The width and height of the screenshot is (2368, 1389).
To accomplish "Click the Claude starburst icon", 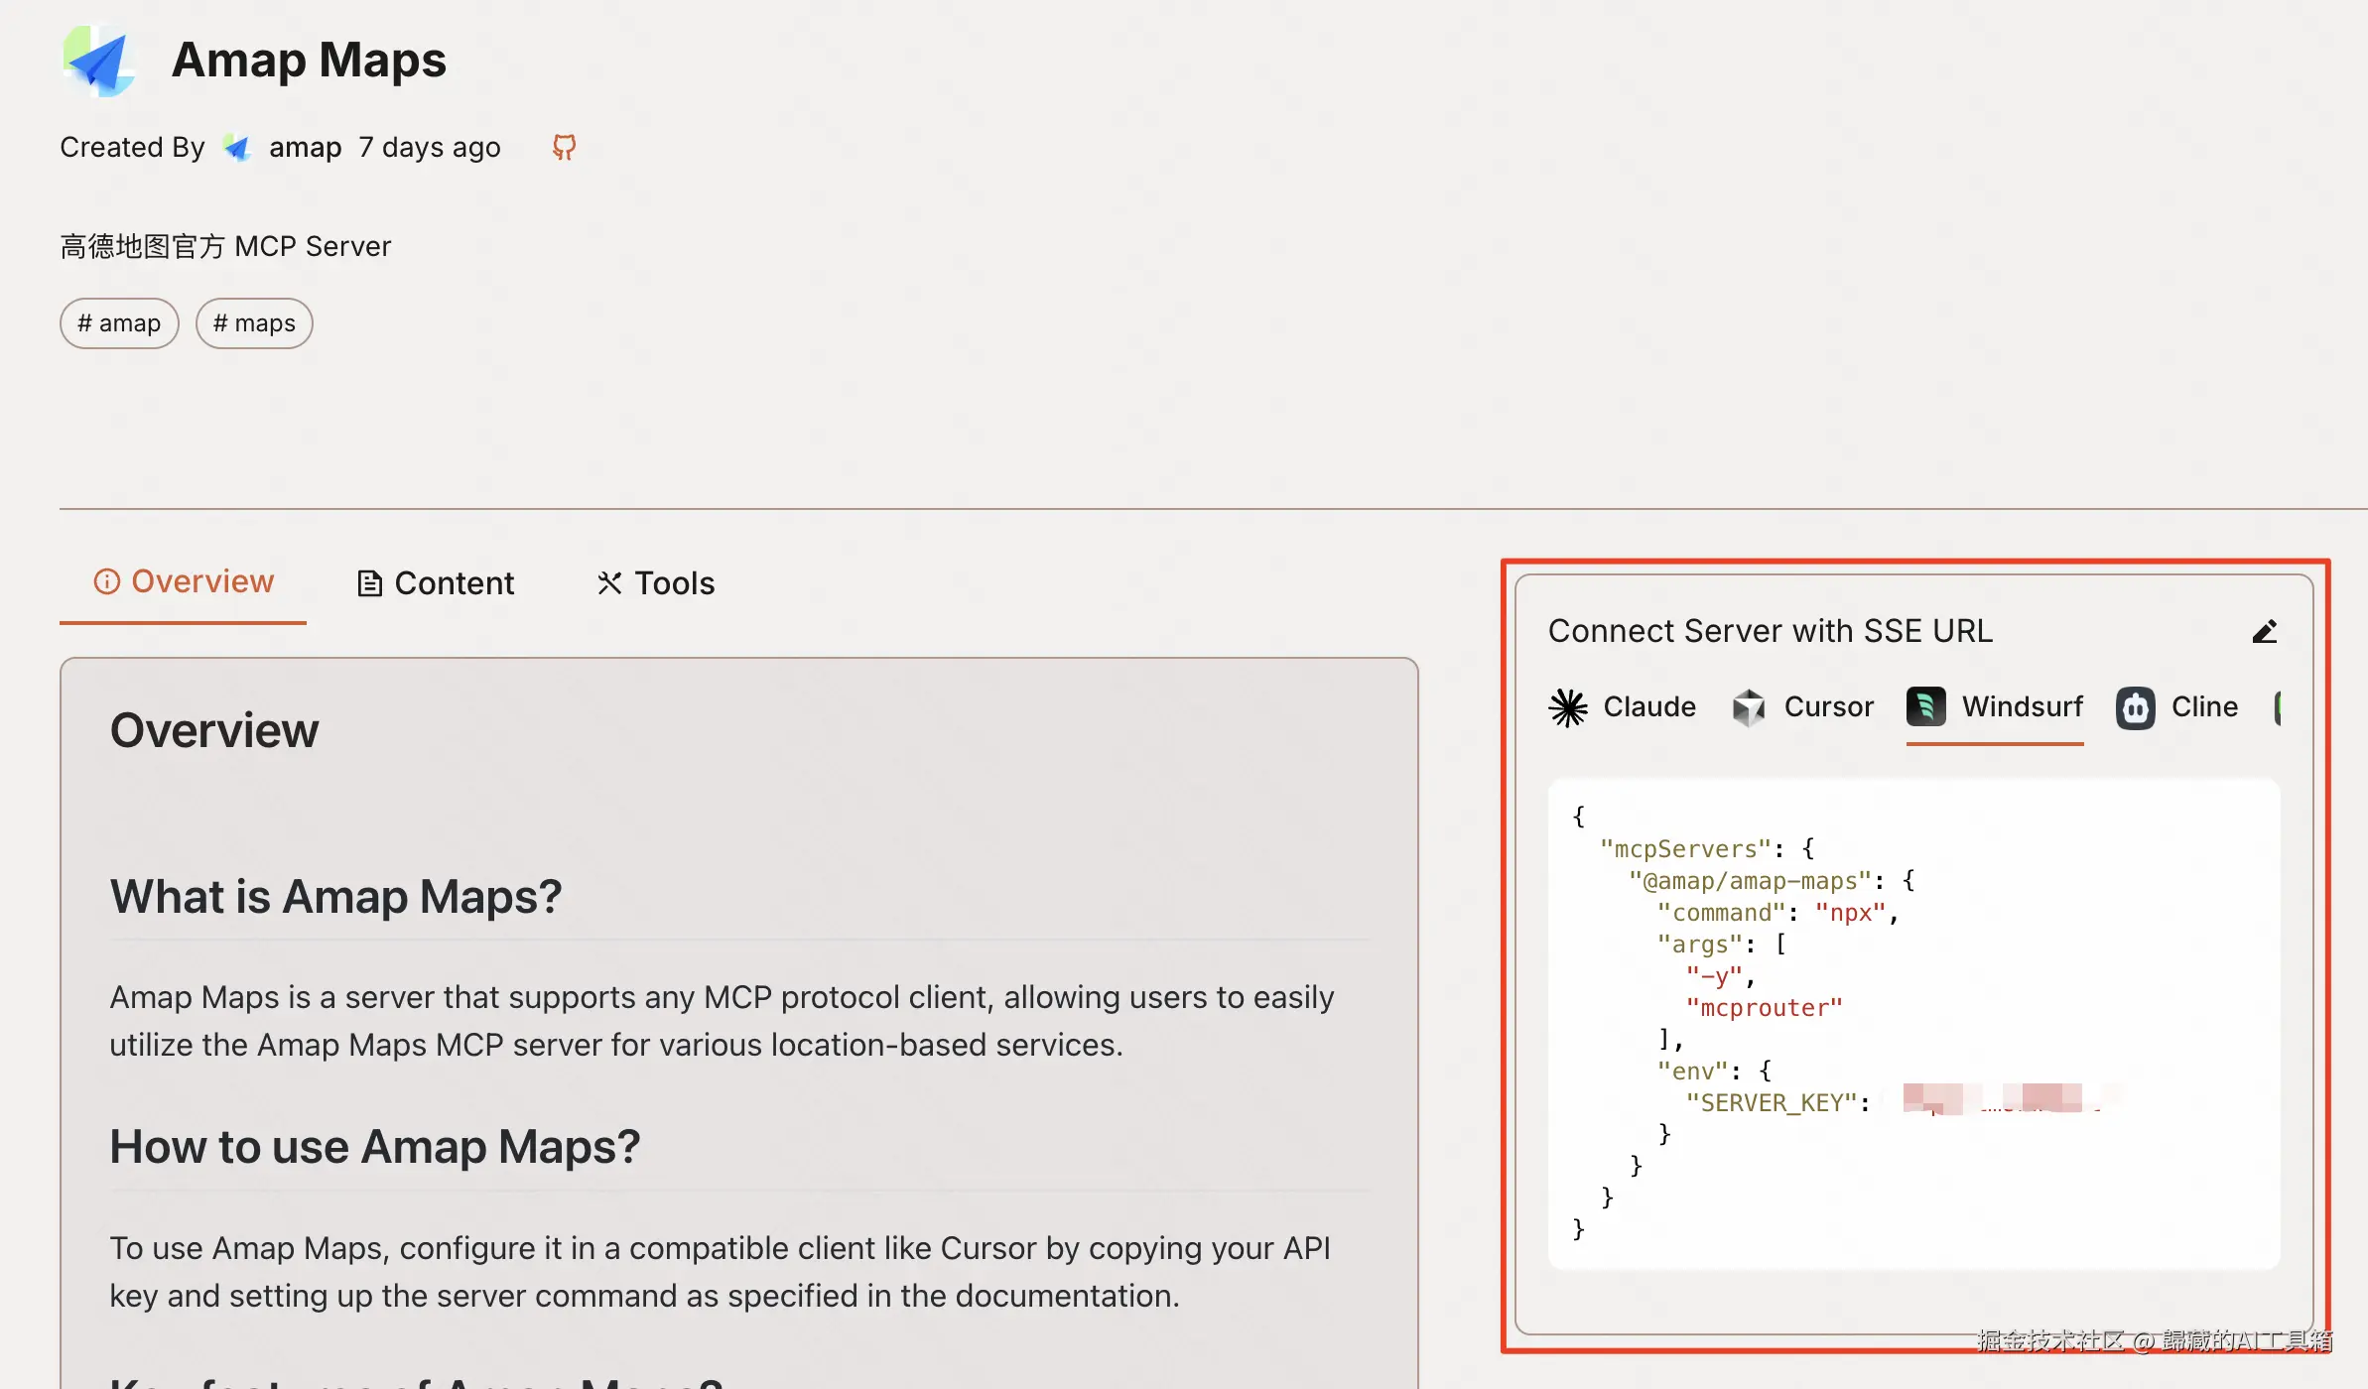I will click(1568, 707).
